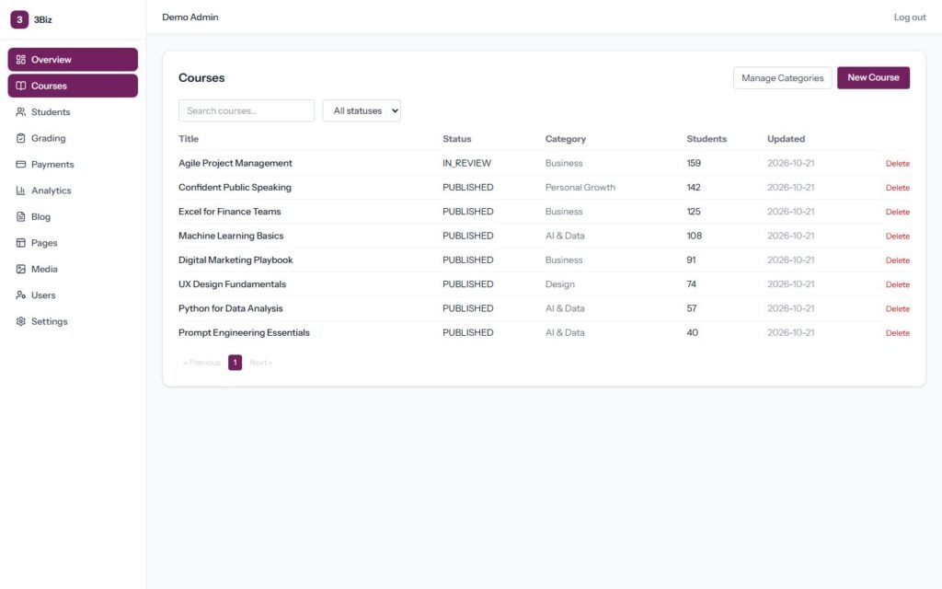Delete Confident Public Speaking course
The width and height of the screenshot is (942, 589).
pyautogui.click(x=898, y=188)
